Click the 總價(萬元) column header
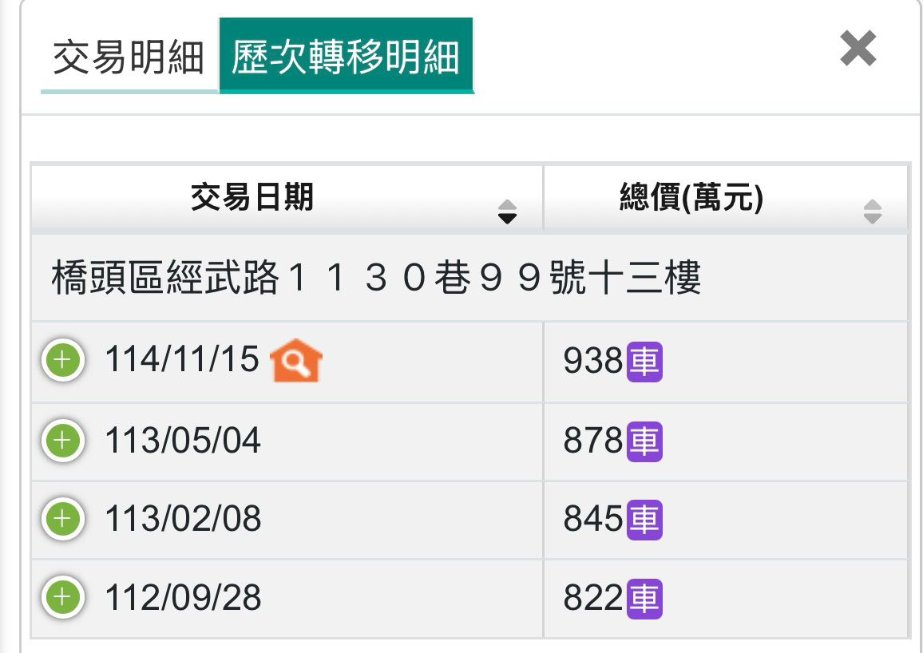 click(x=691, y=197)
